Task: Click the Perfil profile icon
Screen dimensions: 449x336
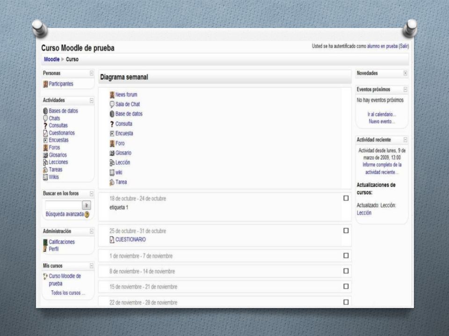Action: coord(45,249)
